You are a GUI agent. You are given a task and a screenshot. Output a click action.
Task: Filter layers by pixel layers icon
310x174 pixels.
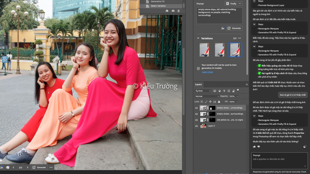[215, 91]
